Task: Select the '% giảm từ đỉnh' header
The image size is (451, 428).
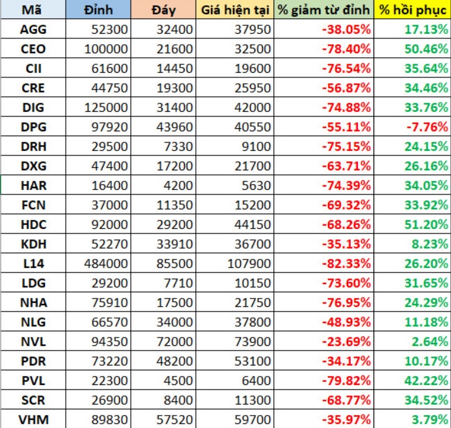Action: coord(324,10)
